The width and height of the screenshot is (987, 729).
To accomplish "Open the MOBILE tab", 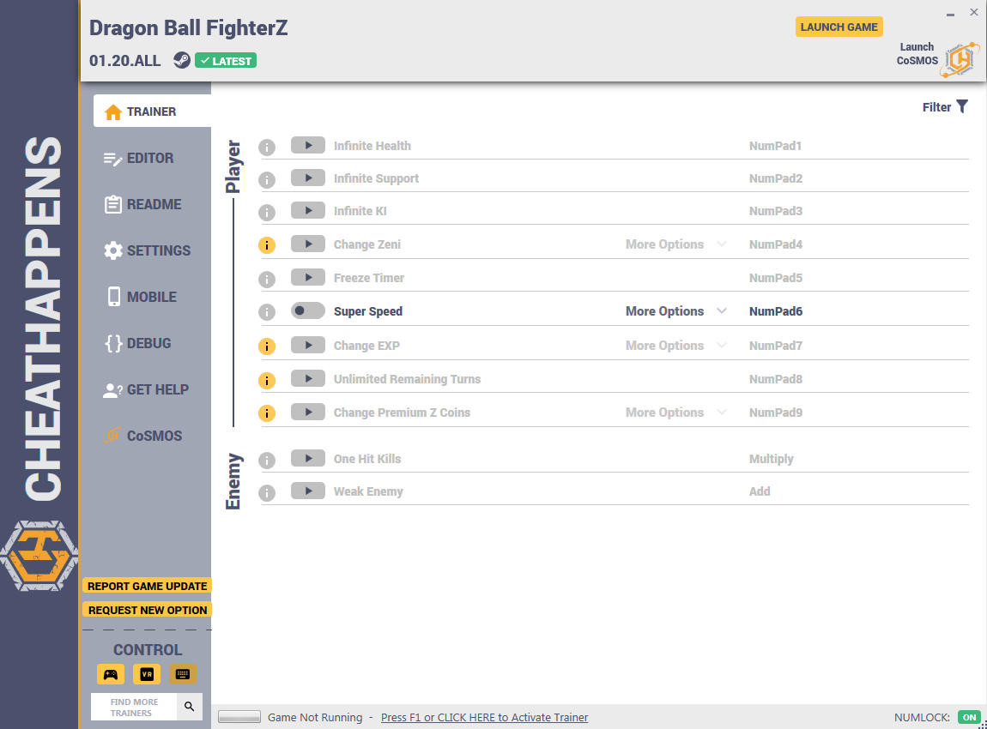I will tap(141, 297).
